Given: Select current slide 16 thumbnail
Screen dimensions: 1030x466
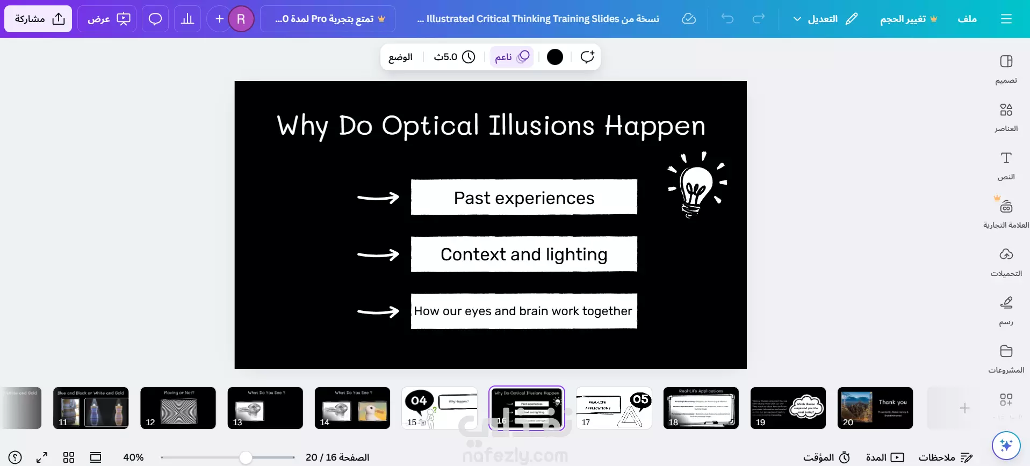Looking at the screenshot, I should point(527,408).
